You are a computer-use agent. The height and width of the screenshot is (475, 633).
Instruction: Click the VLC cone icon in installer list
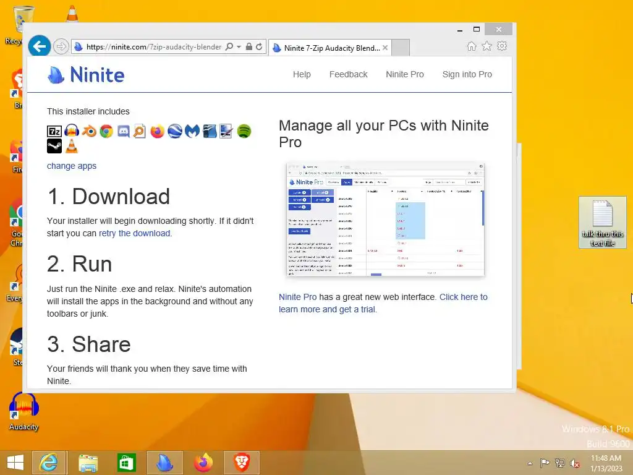(72, 146)
